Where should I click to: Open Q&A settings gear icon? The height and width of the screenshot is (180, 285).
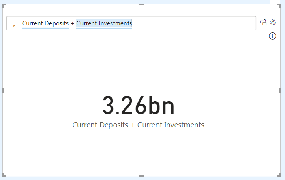273,23
